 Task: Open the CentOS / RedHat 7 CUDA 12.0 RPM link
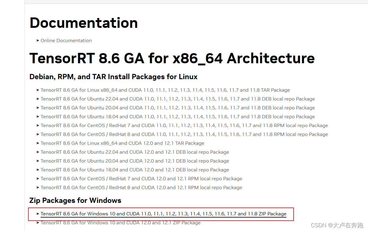[141, 178]
